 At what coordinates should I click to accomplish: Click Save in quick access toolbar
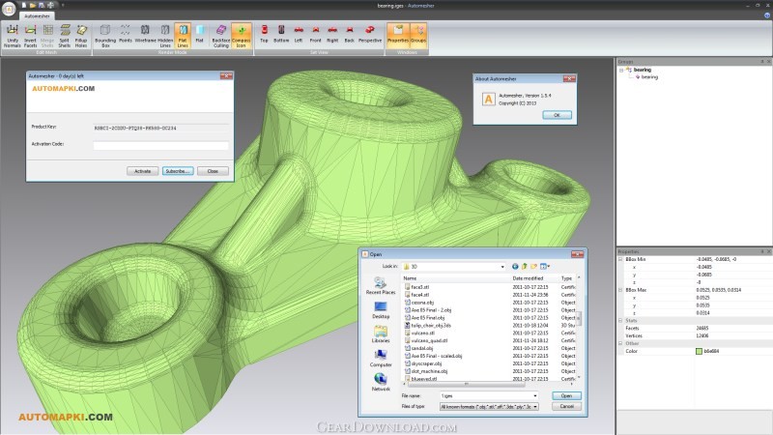coord(42,6)
